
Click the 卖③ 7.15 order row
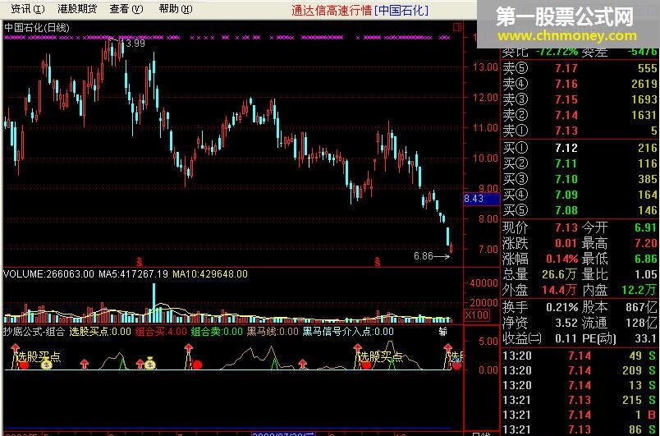coord(580,99)
